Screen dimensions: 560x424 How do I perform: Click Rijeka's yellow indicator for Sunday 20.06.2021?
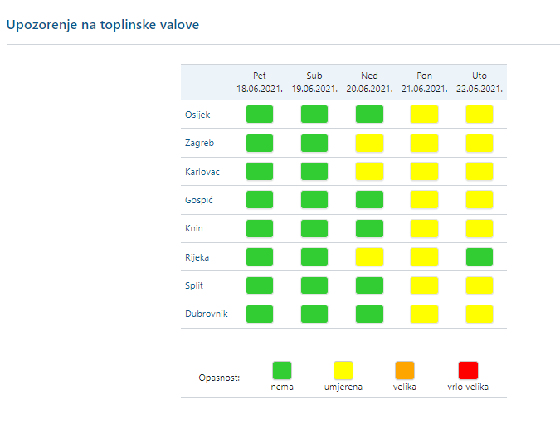click(x=369, y=257)
